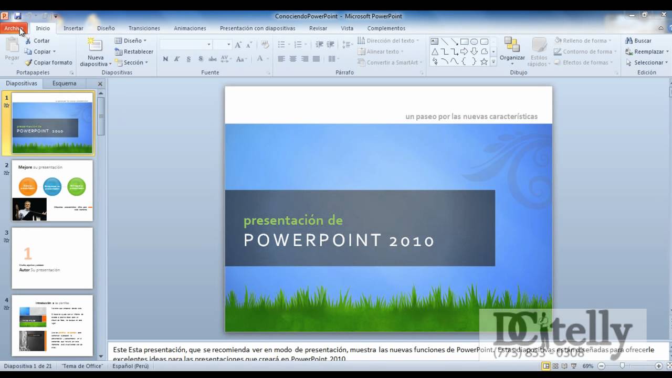
Task: Select the oval shape in gallery
Action: 474,41
